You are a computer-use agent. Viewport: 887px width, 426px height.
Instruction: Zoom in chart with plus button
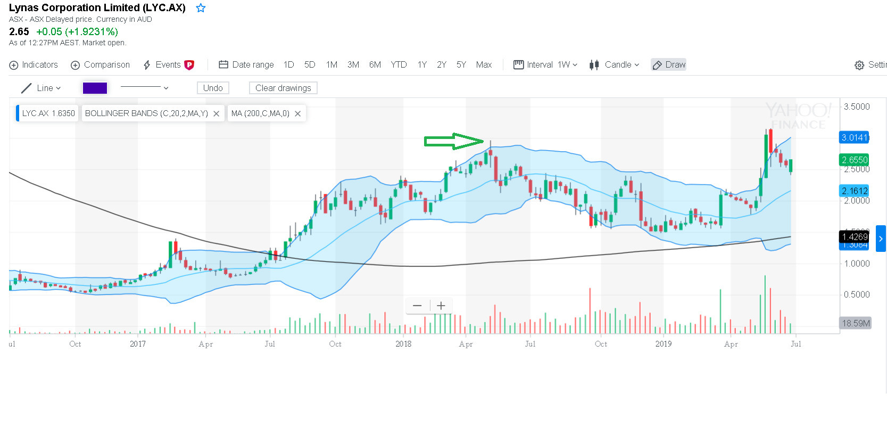(x=441, y=306)
